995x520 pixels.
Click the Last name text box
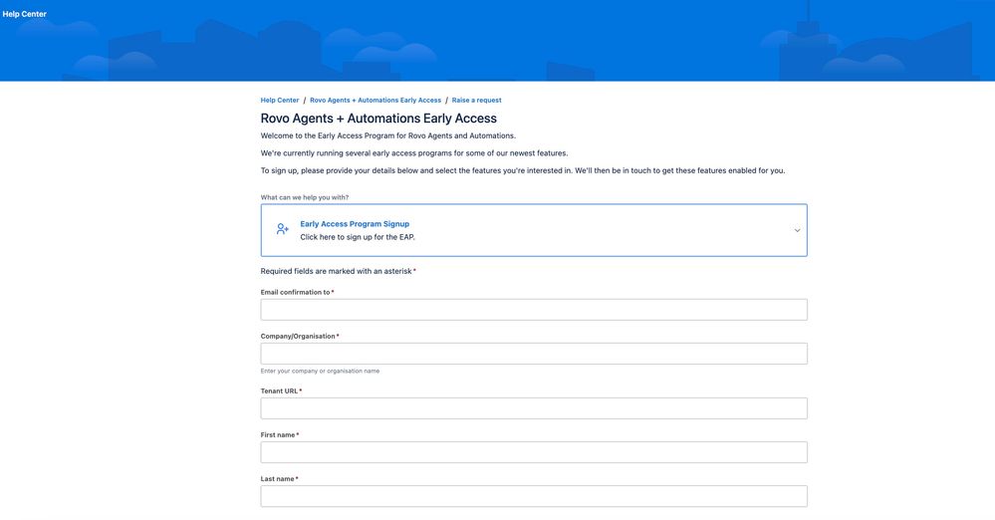[534, 496]
